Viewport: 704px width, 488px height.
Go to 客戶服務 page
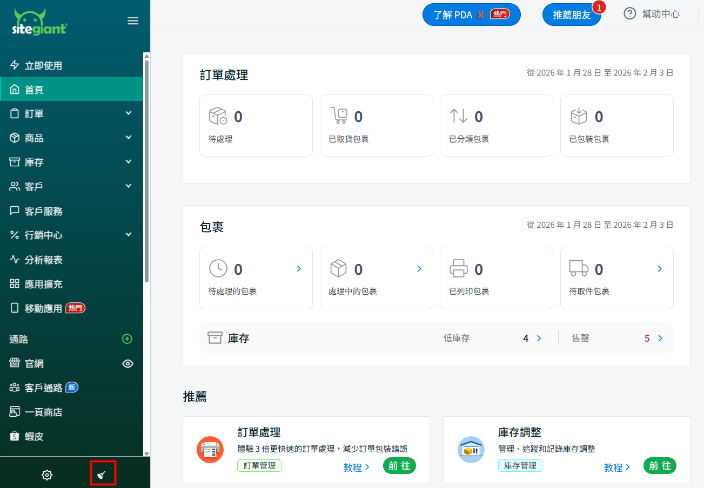[43, 211]
